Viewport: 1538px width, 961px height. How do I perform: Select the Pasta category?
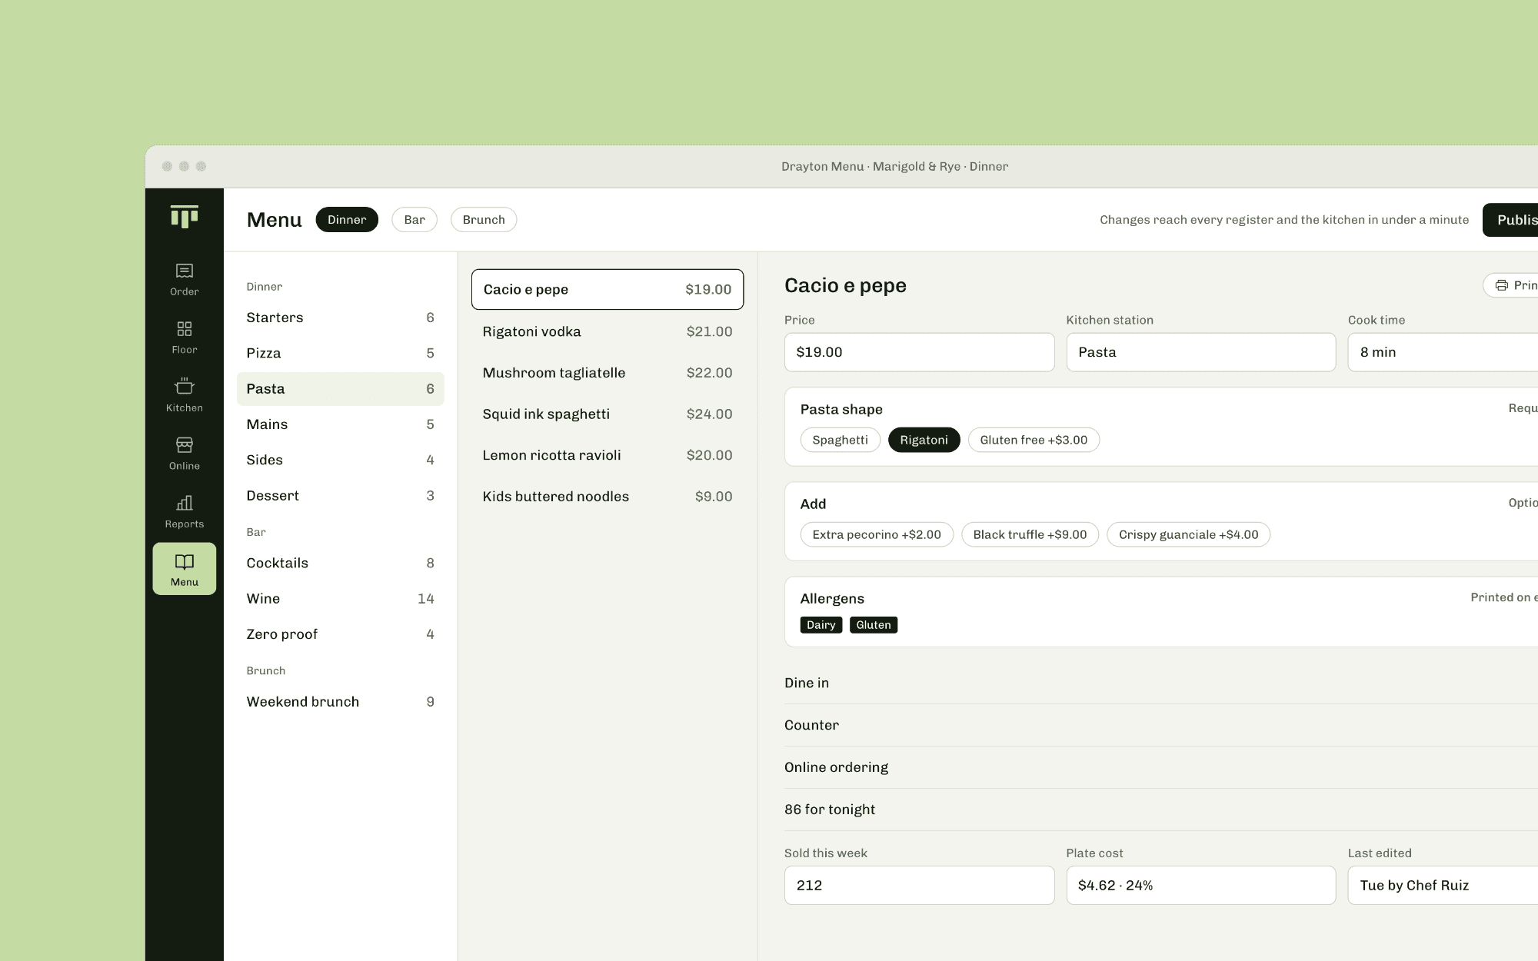341,389
